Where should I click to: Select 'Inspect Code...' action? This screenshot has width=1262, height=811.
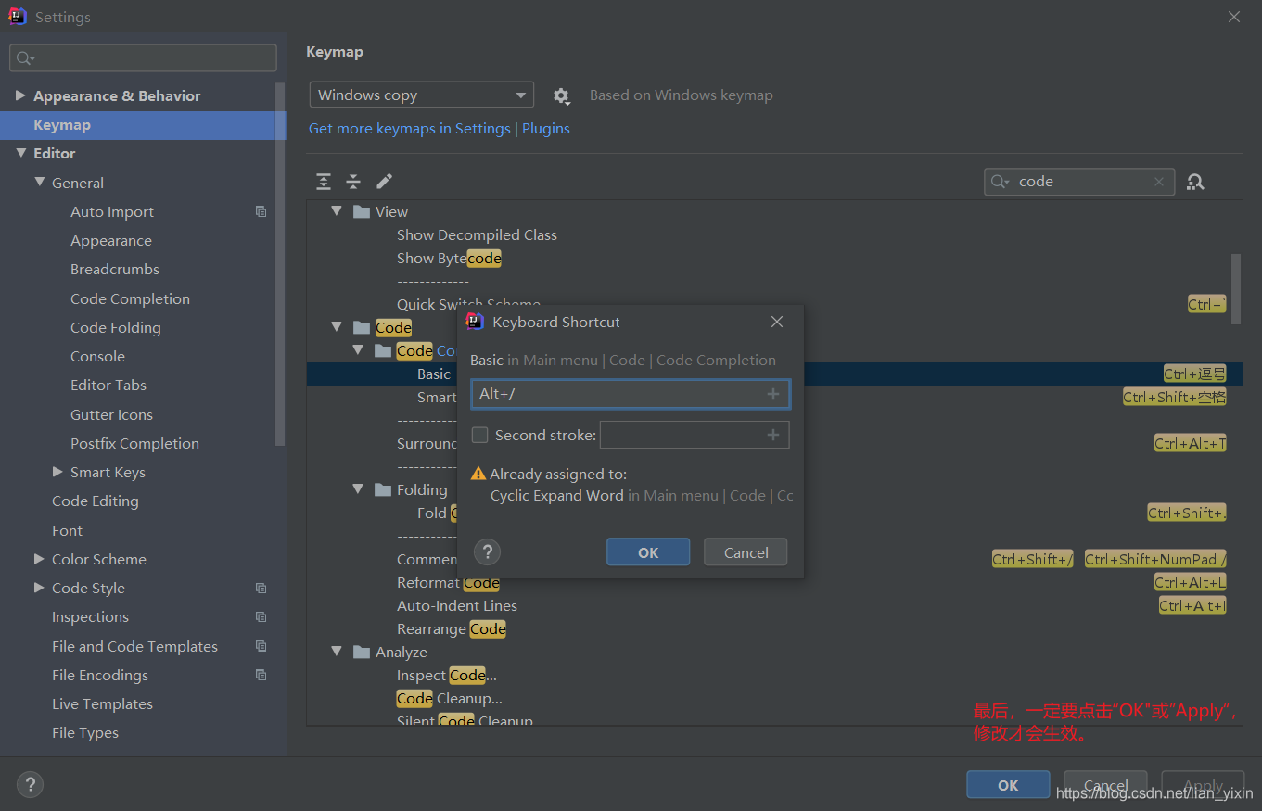[x=447, y=675]
